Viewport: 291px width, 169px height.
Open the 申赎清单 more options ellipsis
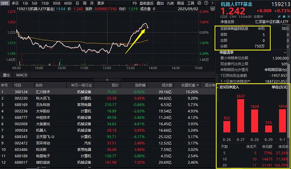285,53
